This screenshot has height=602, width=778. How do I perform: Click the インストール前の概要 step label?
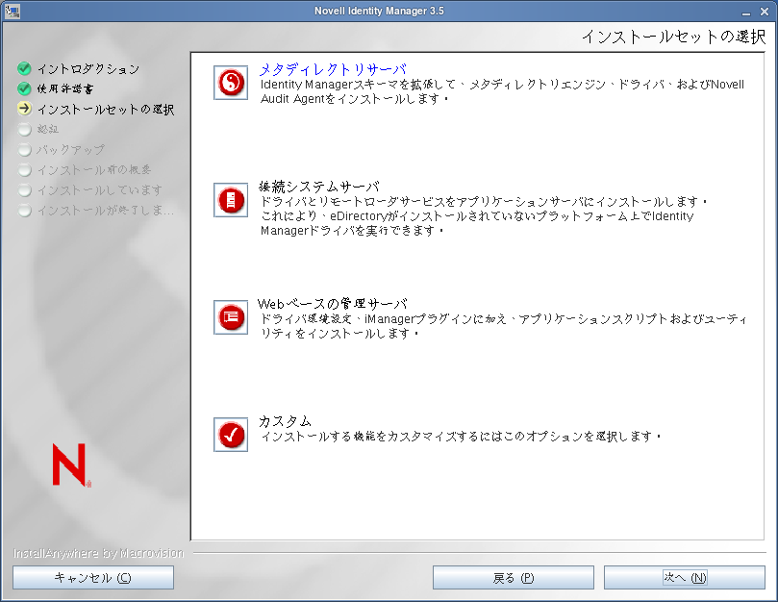(x=94, y=169)
